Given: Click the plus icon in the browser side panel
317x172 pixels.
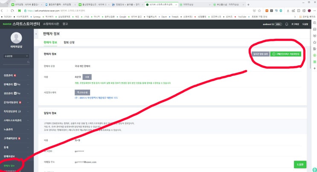Looking at the screenshot, I should coord(314,68).
